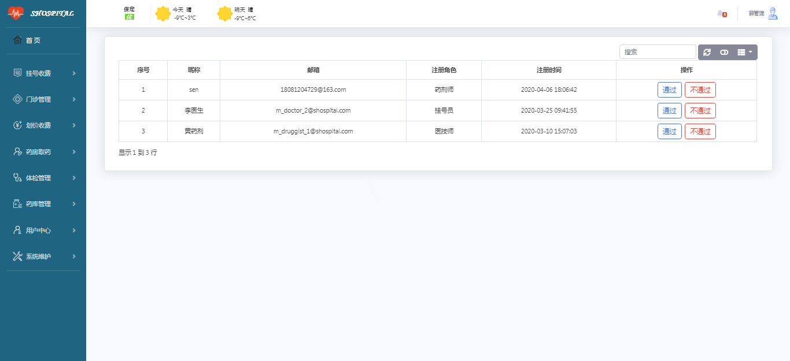Click today's sunny weather icon
This screenshot has height=361, width=790.
tap(163, 14)
